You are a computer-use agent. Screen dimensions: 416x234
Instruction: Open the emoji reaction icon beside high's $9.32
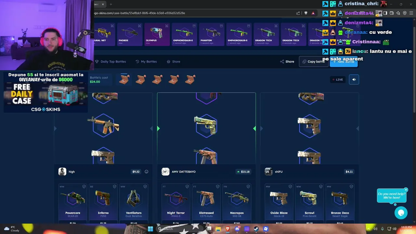147,172
